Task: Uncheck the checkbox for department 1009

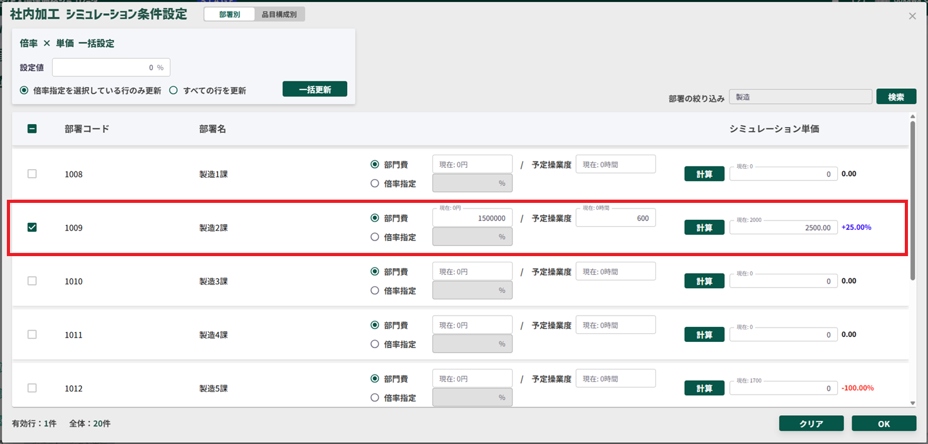Action: (x=32, y=227)
